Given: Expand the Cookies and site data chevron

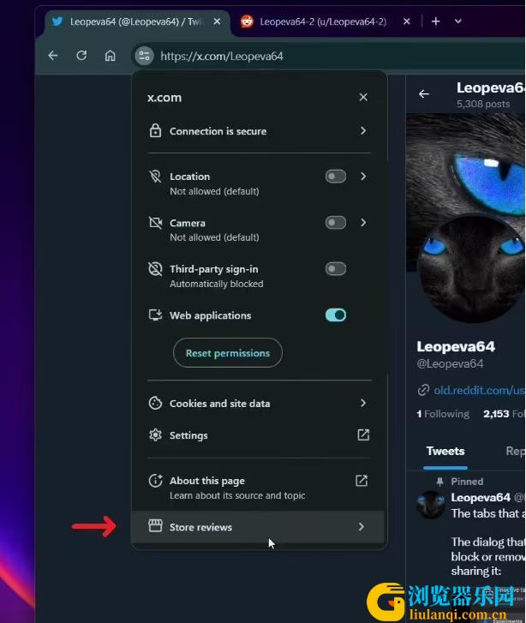Looking at the screenshot, I should click(x=363, y=403).
